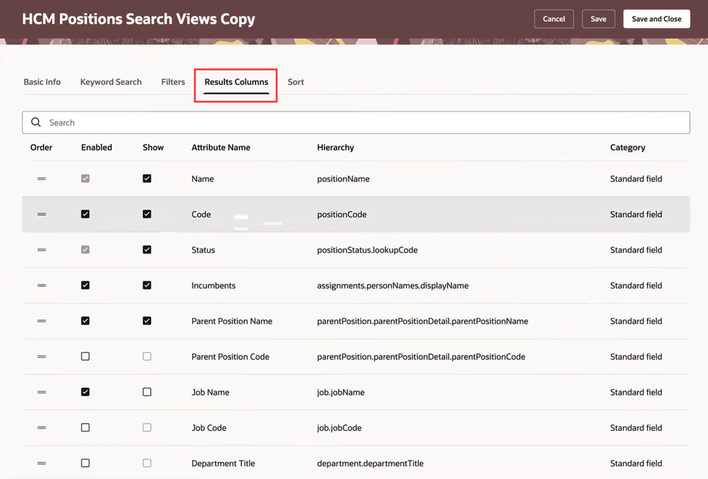
Task: Enable the Job Code attribute
Action: pyautogui.click(x=86, y=427)
